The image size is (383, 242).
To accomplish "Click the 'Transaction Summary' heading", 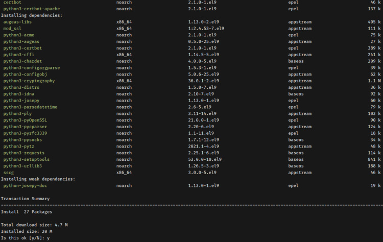I will (27, 199).
